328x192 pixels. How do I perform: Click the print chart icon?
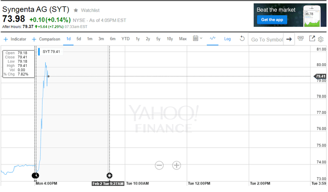coord(301,38)
